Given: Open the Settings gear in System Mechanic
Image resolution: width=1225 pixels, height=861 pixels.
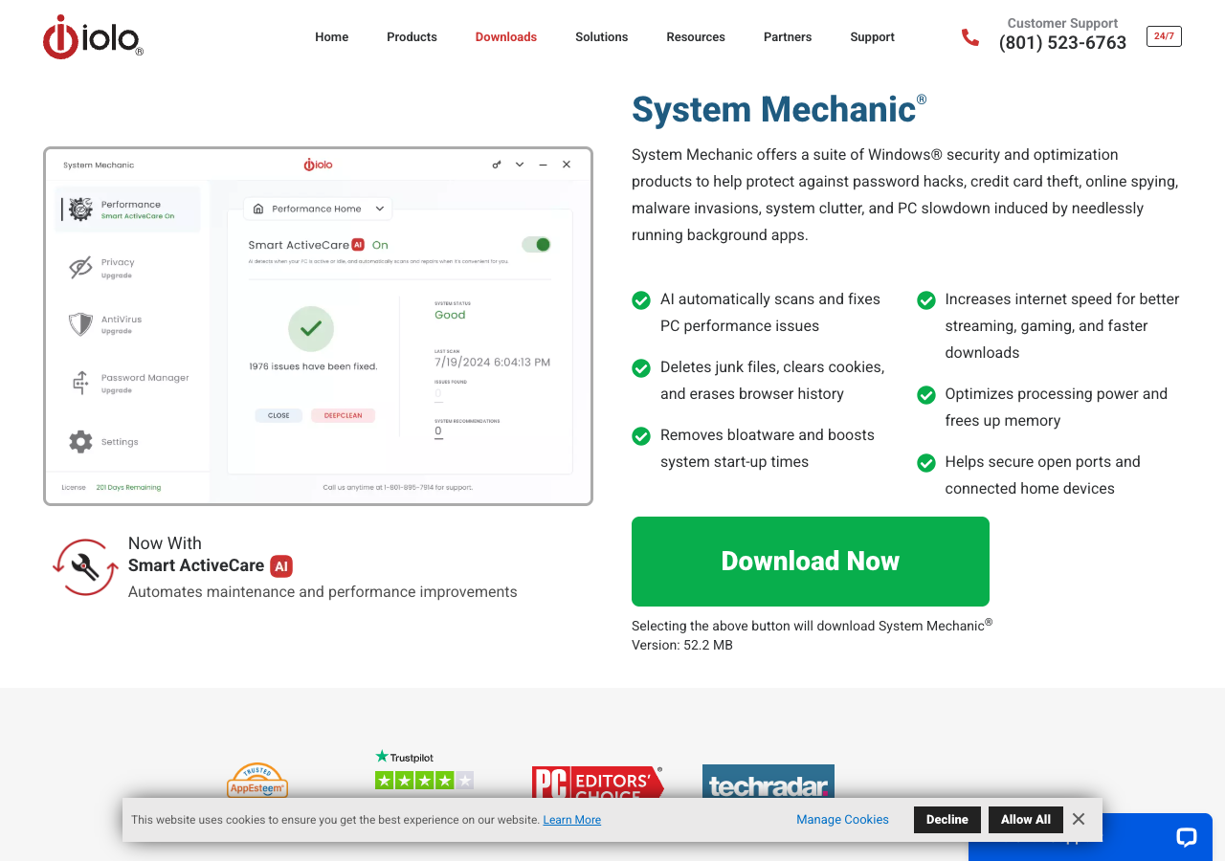Looking at the screenshot, I should (x=79, y=441).
